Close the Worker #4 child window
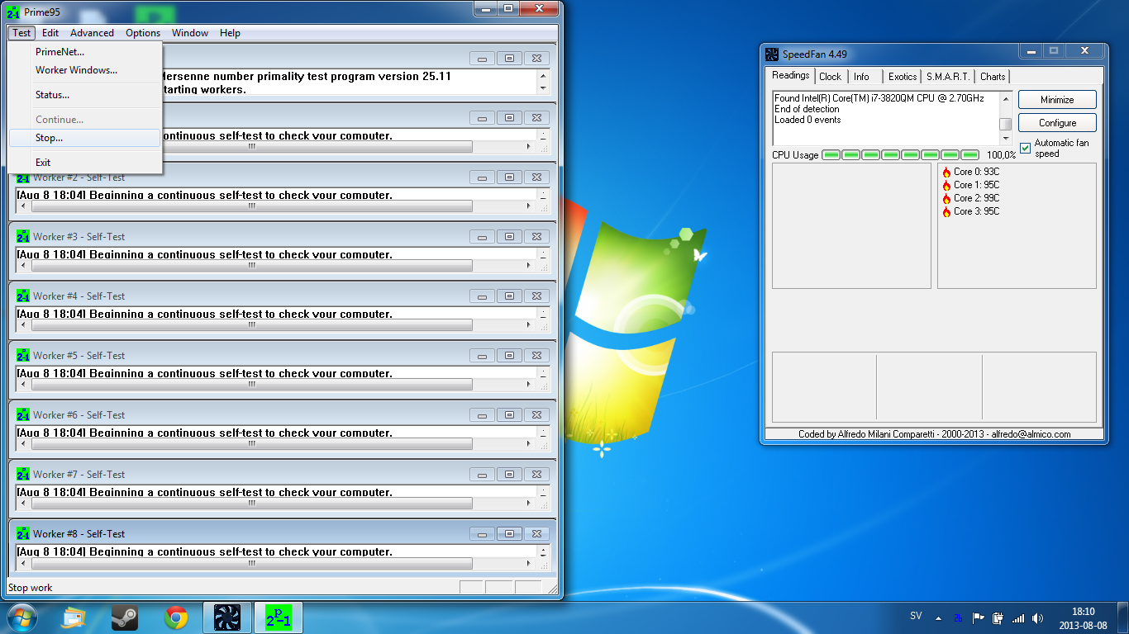The image size is (1129, 634). (536, 296)
